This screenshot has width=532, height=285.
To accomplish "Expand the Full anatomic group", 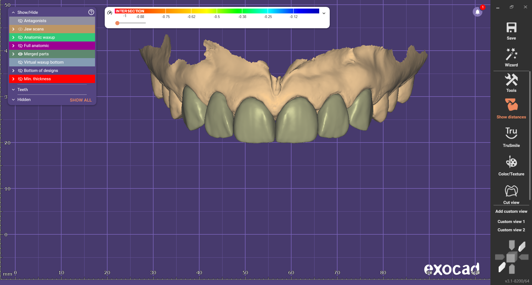I will [13, 46].
